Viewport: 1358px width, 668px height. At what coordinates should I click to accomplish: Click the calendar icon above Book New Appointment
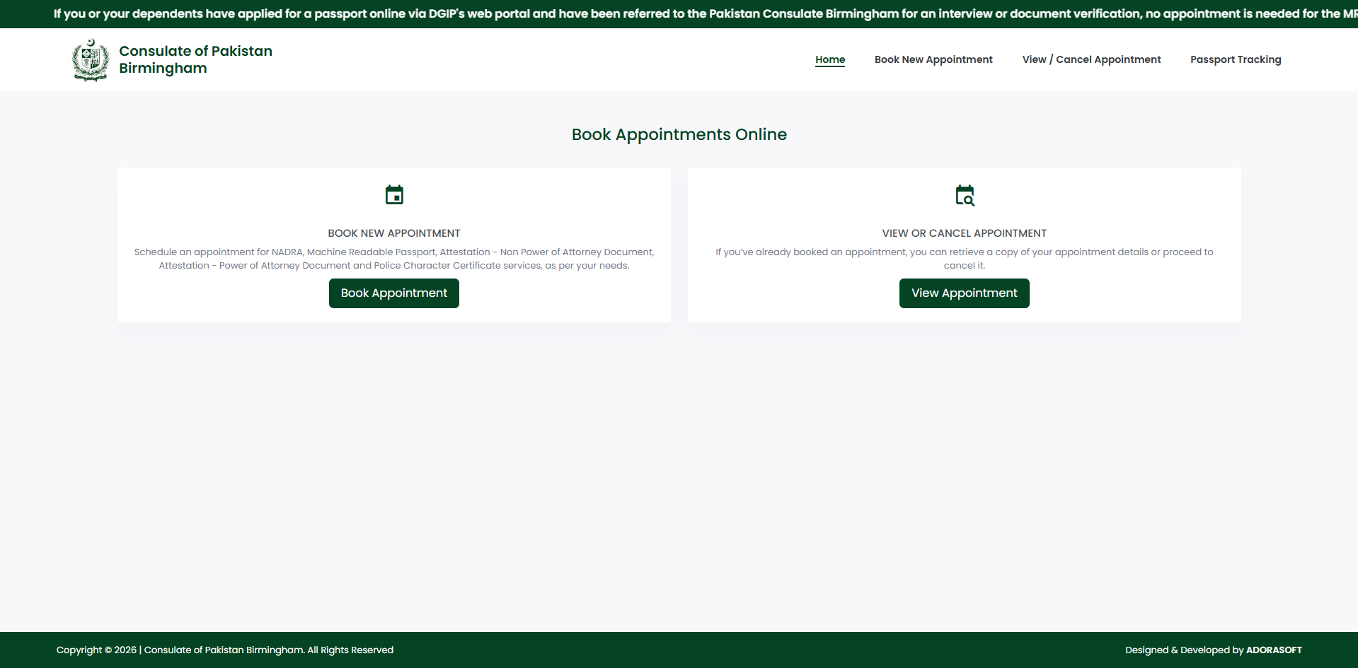coord(394,195)
